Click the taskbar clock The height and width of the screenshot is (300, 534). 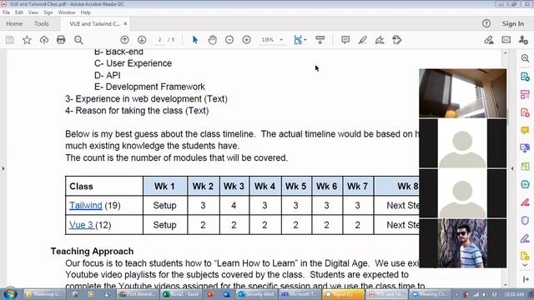514,294
